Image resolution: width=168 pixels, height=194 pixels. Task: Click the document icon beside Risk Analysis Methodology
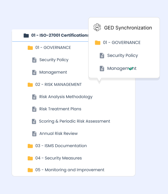click(34, 97)
